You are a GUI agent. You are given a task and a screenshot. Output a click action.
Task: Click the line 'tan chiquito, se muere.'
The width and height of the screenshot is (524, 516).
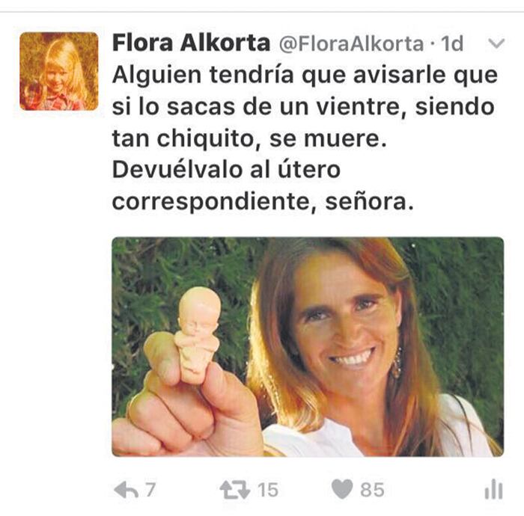(249, 138)
